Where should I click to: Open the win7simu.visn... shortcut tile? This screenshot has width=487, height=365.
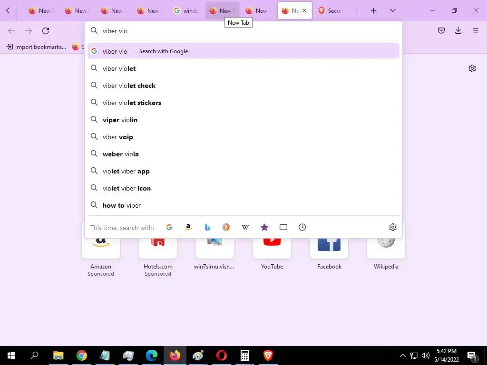pos(214,248)
